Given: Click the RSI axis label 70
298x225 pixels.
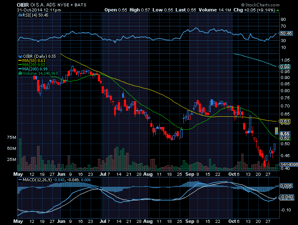Looking at the screenshot, I should pos(283,26).
